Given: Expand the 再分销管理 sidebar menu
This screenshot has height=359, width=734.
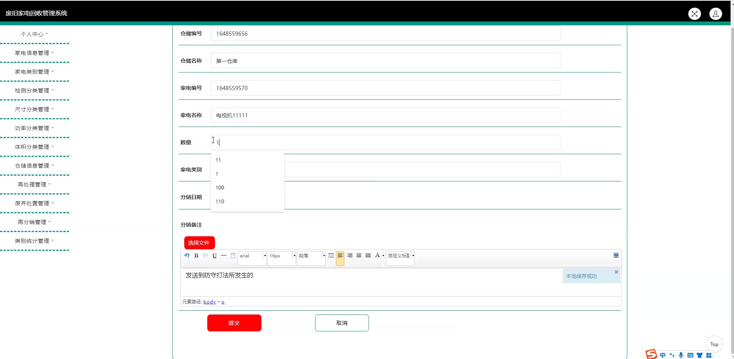Looking at the screenshot, I should click(35, 222).
